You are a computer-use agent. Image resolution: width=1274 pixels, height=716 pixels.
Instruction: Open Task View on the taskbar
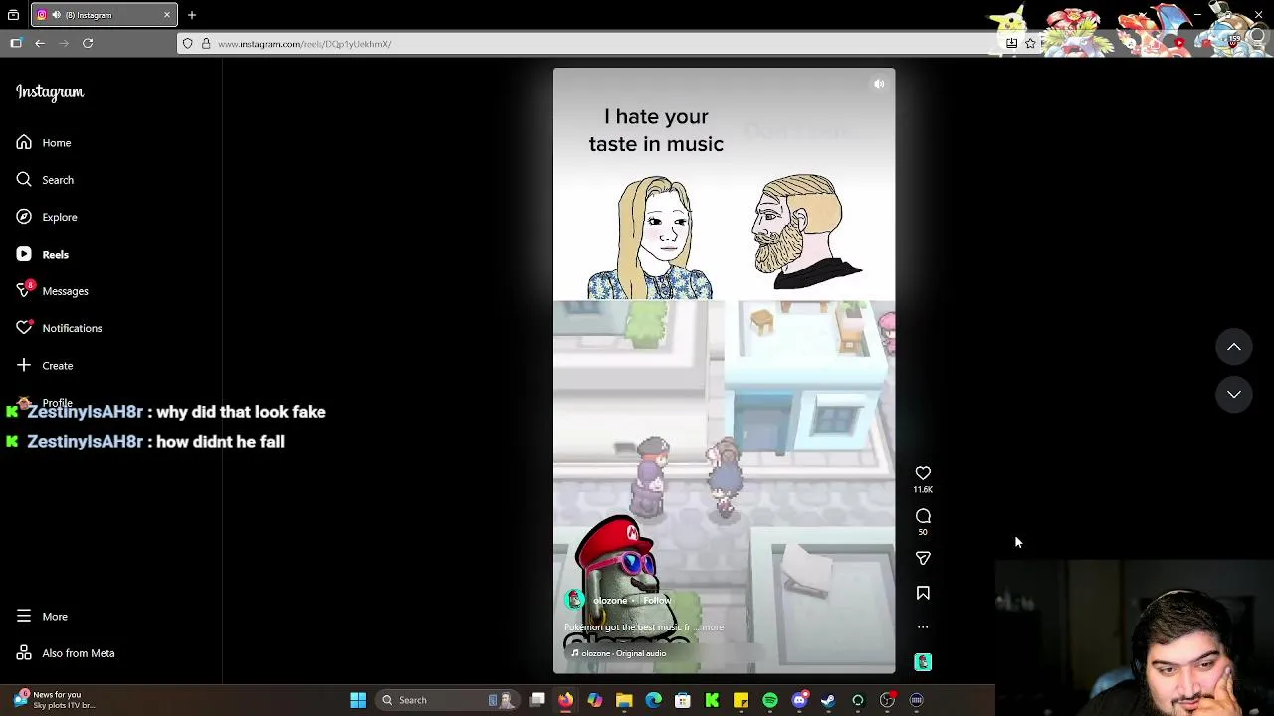(537, 700)
